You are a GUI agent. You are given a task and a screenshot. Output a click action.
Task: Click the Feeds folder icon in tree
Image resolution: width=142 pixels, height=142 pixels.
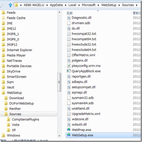[3, 12]
